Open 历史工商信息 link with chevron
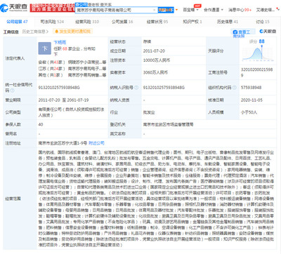The image size is (281, 254). click(35, 32)
